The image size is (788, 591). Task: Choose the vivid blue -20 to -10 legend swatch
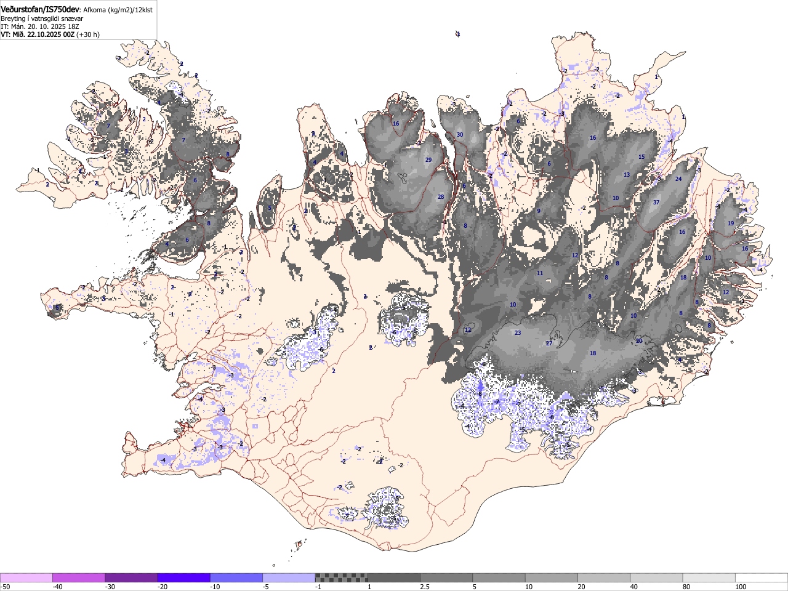click(183, 577)
